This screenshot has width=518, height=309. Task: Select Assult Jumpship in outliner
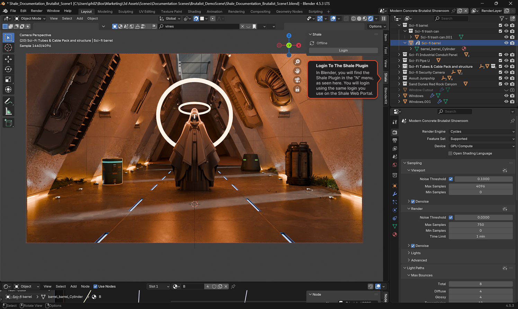coord(421,78)
